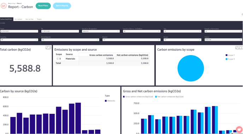The image size is (243, 134).
Task: Export Carbon emissions by scope data
Action: coord(239,48)
